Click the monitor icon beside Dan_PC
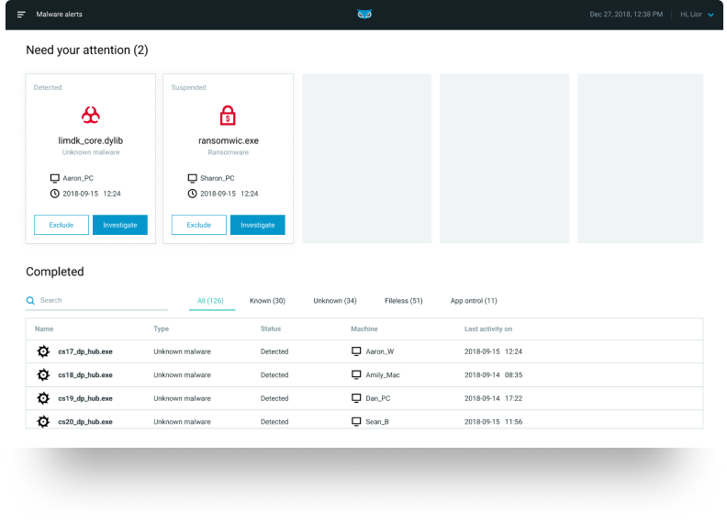 pyautogui.click(x=356, y=398)
